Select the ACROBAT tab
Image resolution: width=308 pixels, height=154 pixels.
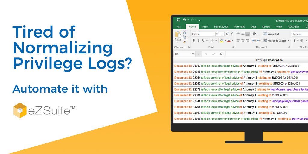[294, 27]
